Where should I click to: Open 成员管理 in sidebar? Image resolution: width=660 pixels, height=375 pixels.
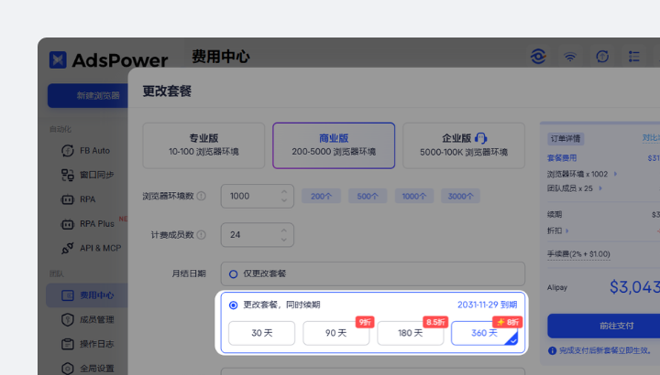tap(88, 319)
